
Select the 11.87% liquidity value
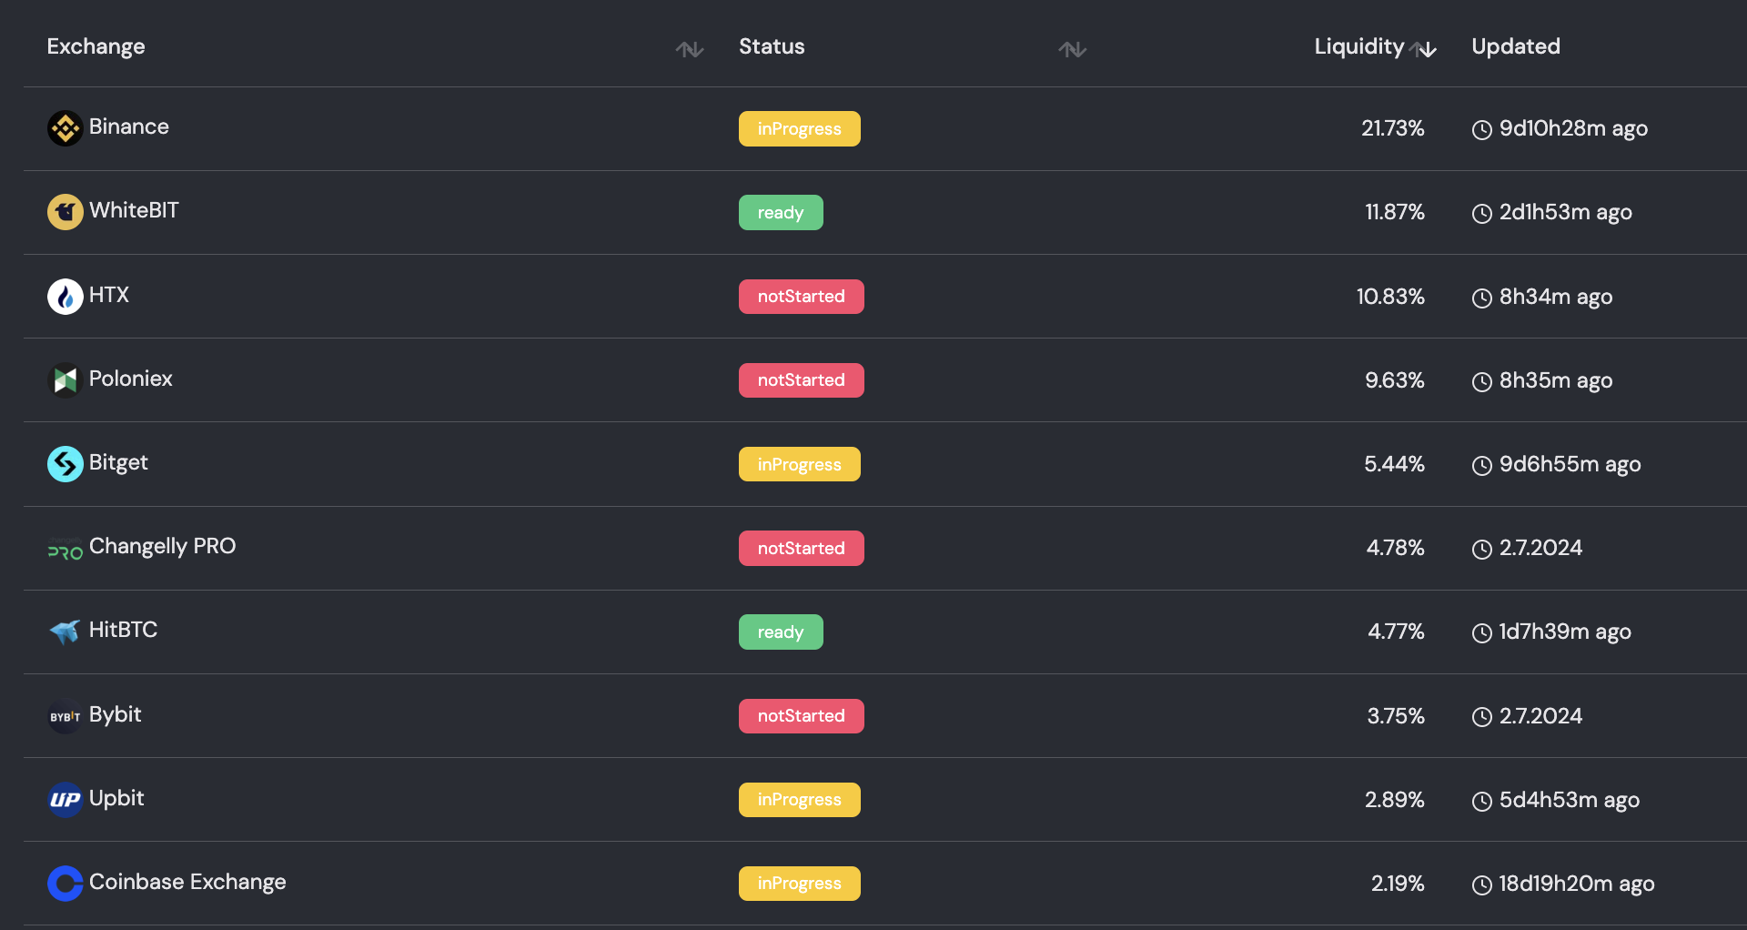point(1395,212)
